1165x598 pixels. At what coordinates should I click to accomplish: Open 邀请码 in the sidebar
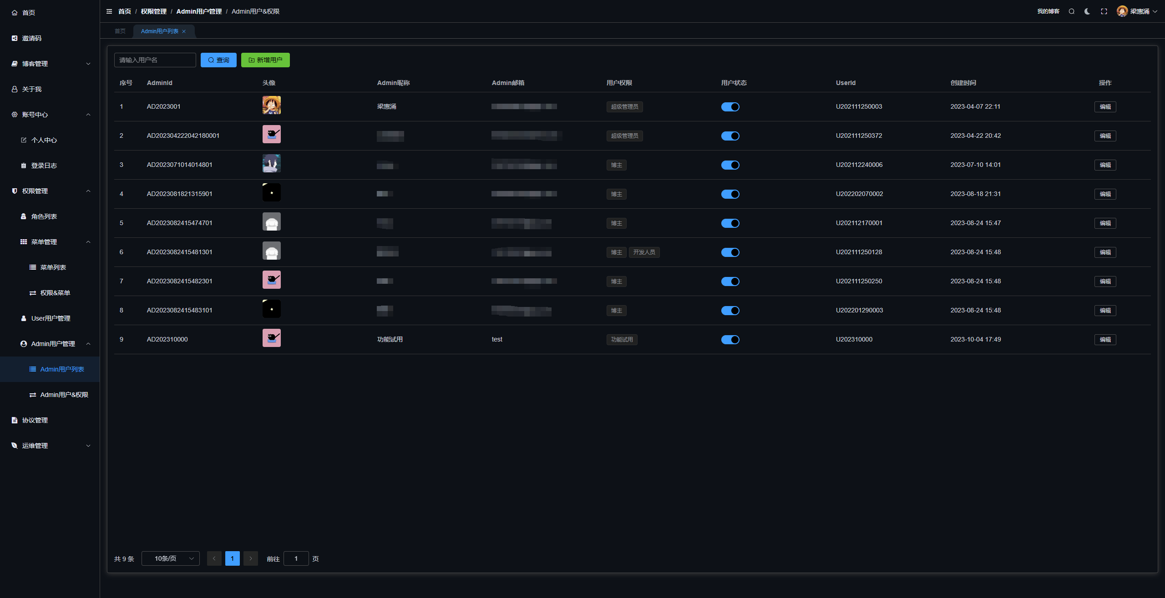click(x=32, y=38)
